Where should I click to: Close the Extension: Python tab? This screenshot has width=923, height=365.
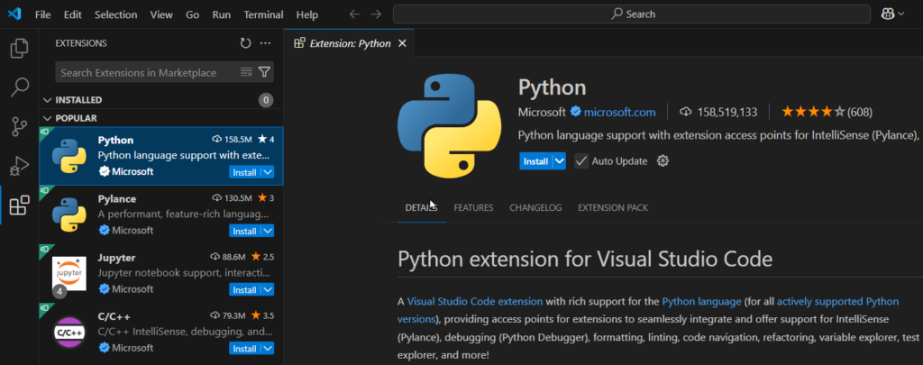pyautogui.click(x=402, y=43)
